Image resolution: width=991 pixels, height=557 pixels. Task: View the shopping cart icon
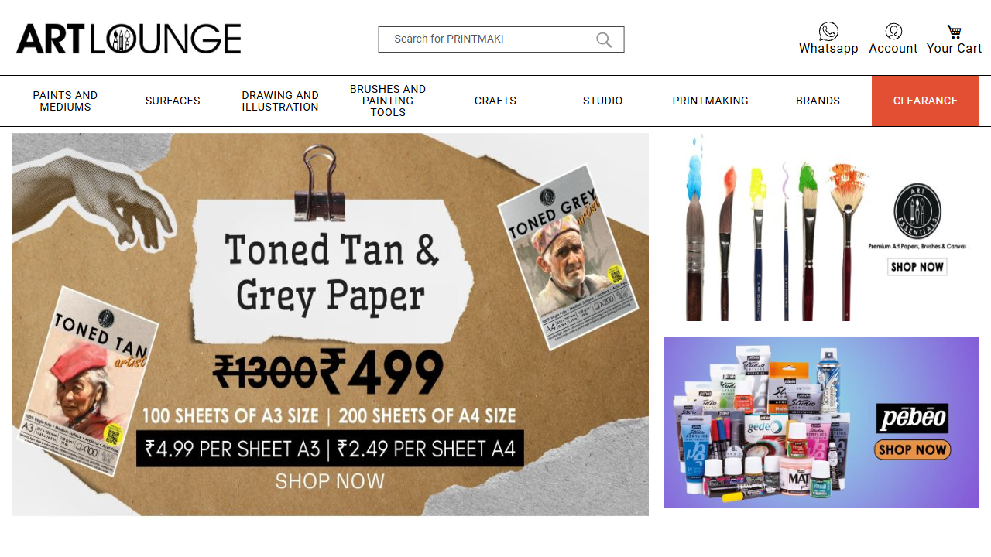point(954,32)
